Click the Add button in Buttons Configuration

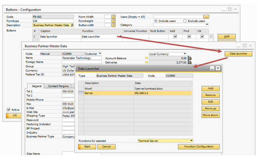click(226, 36)
